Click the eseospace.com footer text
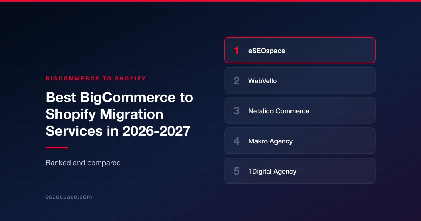This screenshot has width=421, height=221. (69, 197)
